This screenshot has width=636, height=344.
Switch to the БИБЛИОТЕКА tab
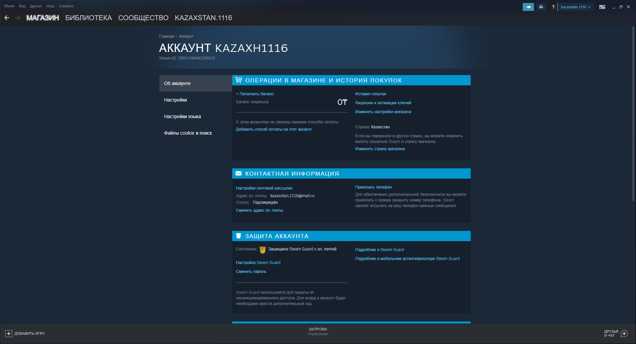tap(88, 18)
